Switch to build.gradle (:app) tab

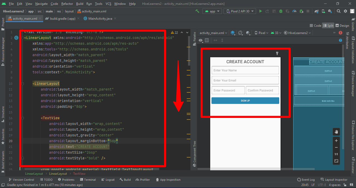click(63, 19)
